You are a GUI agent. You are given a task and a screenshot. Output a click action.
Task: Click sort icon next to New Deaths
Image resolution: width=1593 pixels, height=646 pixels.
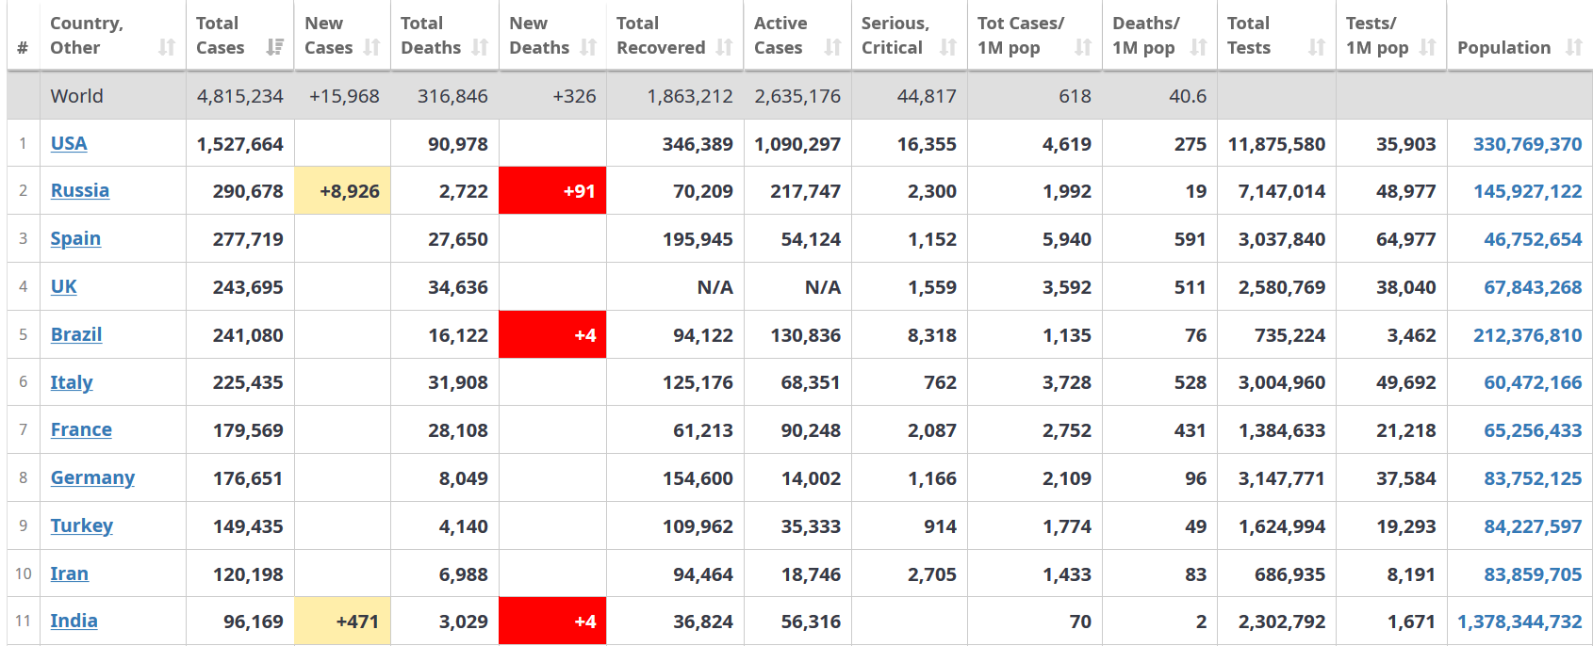(588, 47)
